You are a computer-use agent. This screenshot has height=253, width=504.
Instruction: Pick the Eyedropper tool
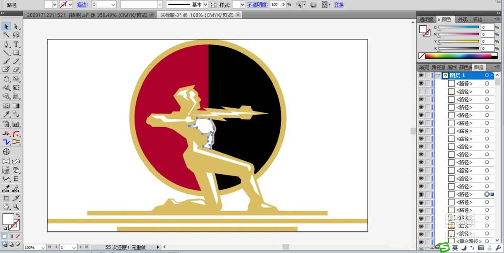tap(6, 114)
